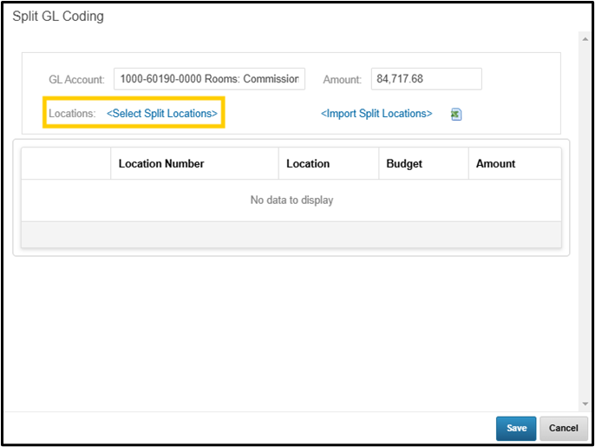Cancel the Split GL Coding dialog
This screenshot has width=595, height=447.
563,428
